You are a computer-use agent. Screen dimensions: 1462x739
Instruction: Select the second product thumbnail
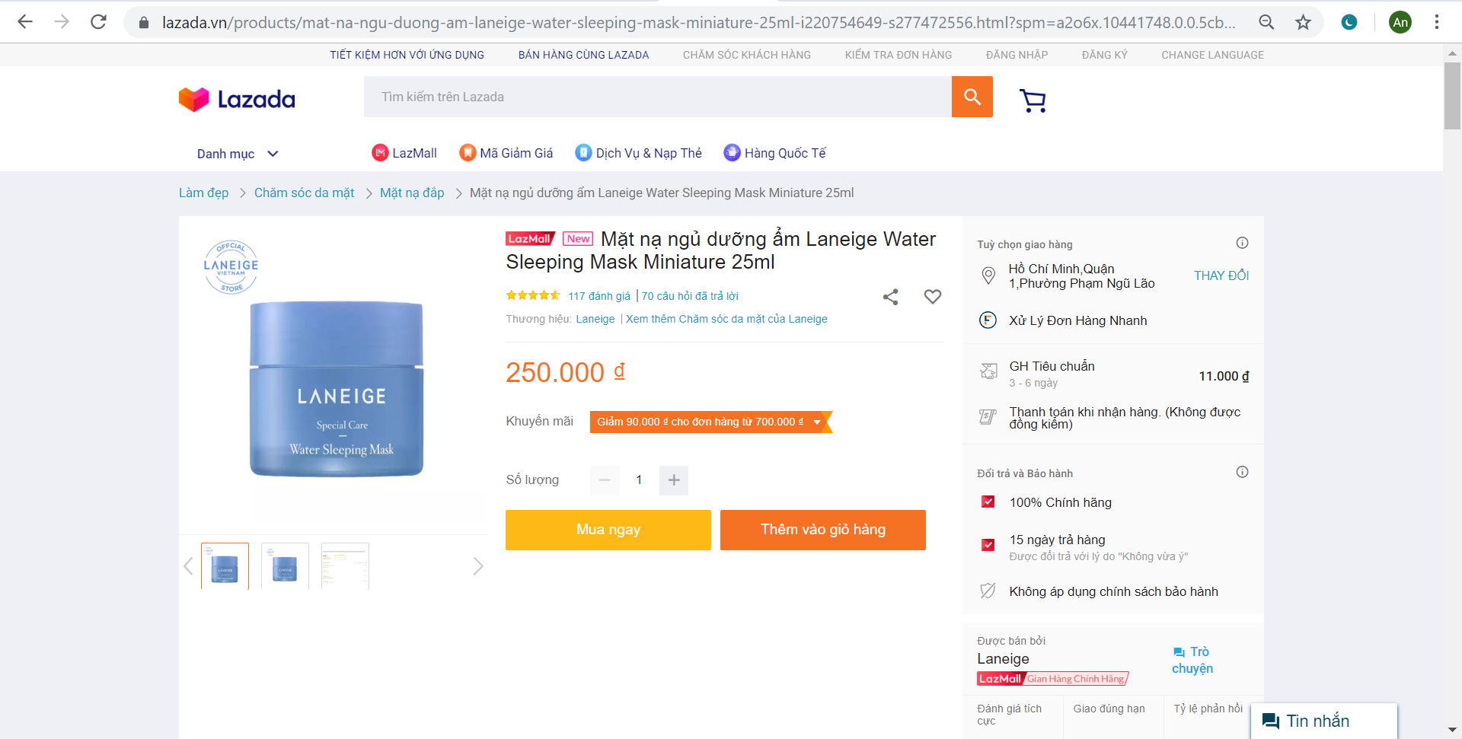[x=285, y=566]
